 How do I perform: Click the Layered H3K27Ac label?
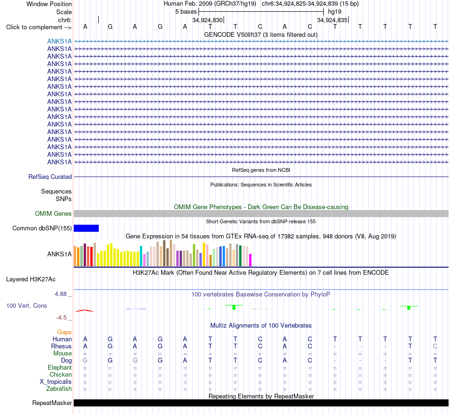click(x=31, y=279)
